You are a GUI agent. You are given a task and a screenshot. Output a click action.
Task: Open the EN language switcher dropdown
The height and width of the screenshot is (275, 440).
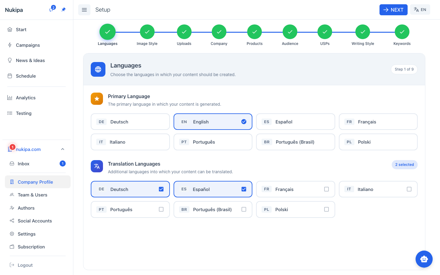420,10
